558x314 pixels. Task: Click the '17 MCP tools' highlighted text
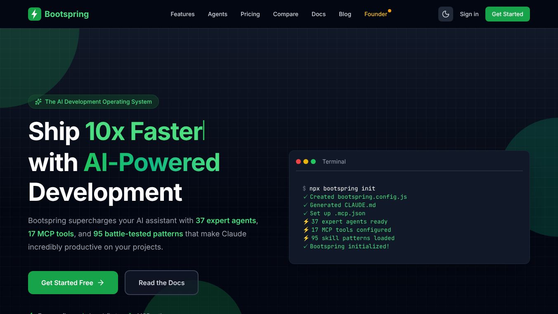coord(51,234)
